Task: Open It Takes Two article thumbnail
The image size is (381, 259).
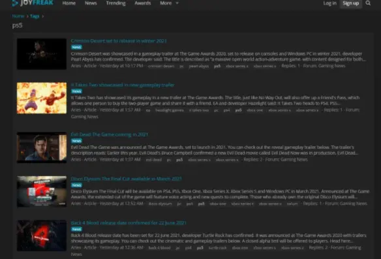Action: pyautogui.click(x=42, y=98)
